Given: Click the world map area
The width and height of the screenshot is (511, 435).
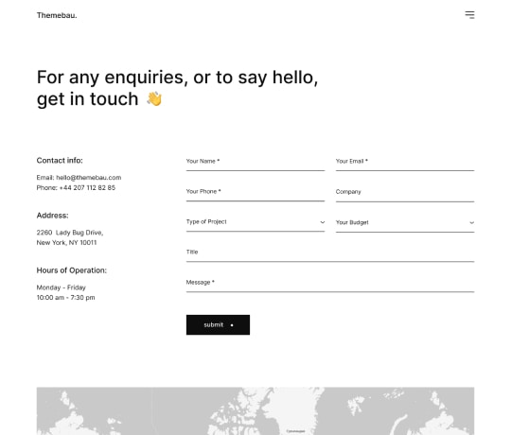Looking at the screenshot, I should [255, 411].
